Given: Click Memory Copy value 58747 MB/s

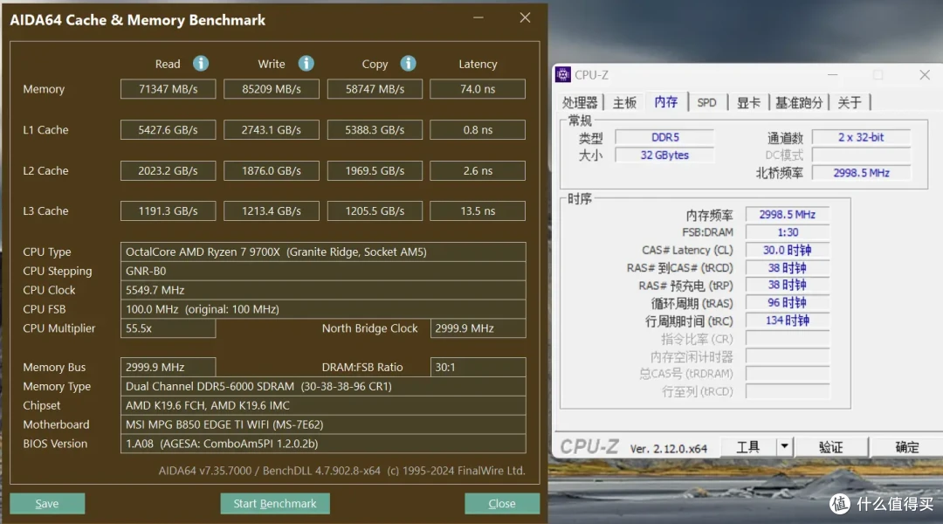Looking at the screenshot, I should pos(375,89).
